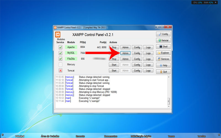Click FileZilla PID value 856

(x=83, y=59)
